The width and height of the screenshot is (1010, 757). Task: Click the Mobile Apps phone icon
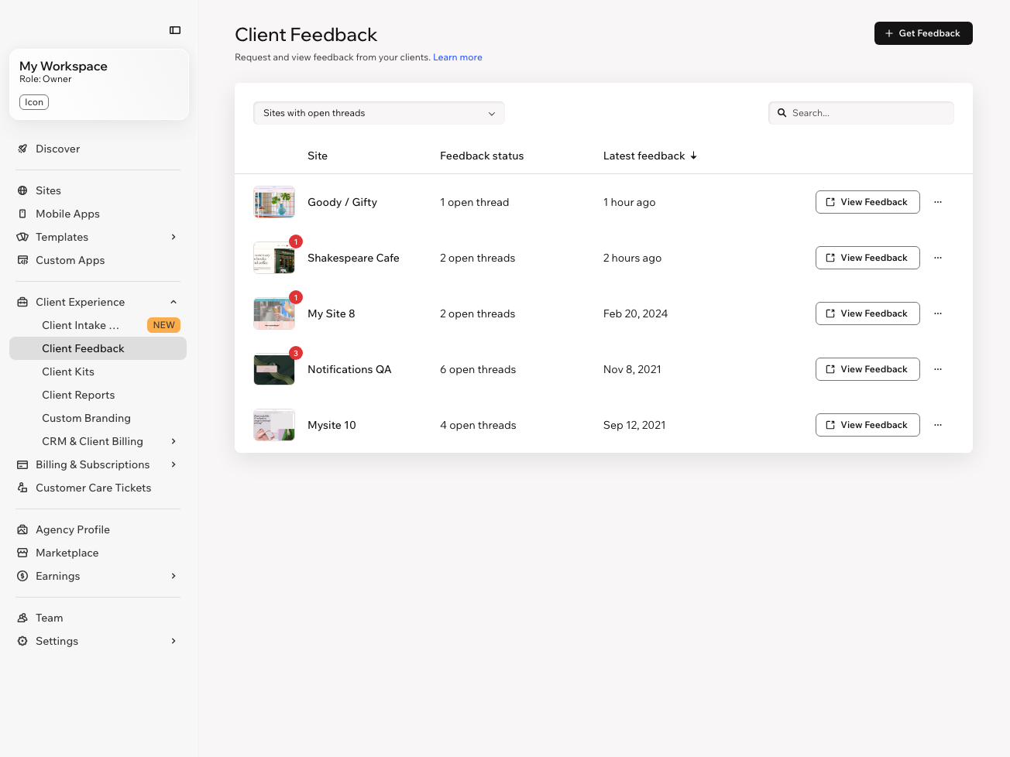(22, 214)
